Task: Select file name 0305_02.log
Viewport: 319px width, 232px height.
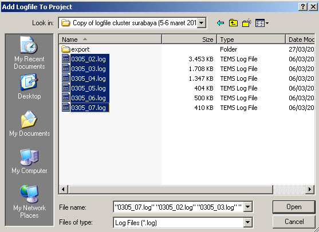Action: coord(89,59)
